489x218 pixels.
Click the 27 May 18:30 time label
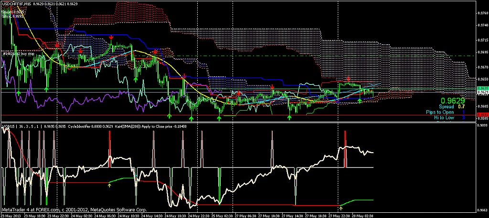pyautogui.click(x=315, y=216)
